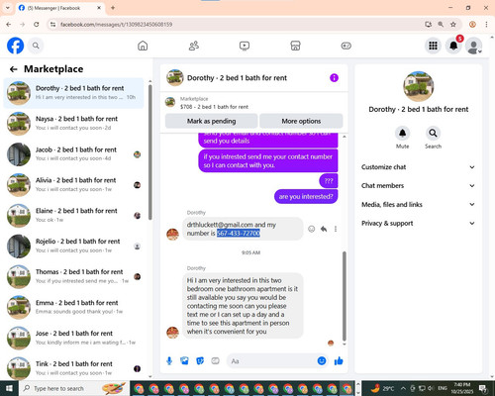The height and width of the screenshot is (396, 495).
Task: Bookmark this page star icon
Action: coord(453,25)
